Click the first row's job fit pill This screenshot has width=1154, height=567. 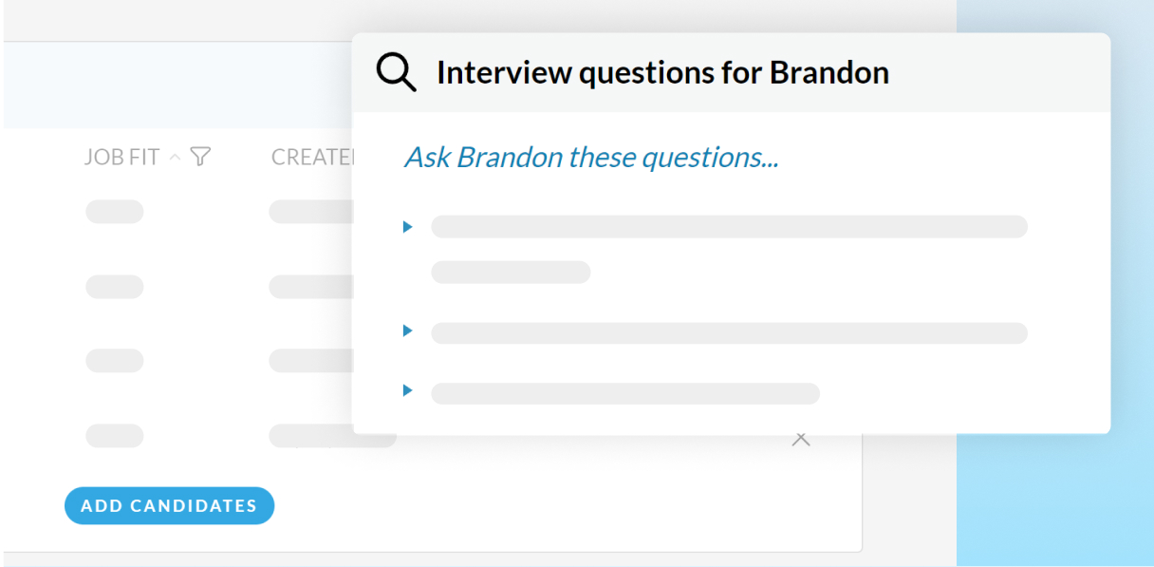click(115, 212)
